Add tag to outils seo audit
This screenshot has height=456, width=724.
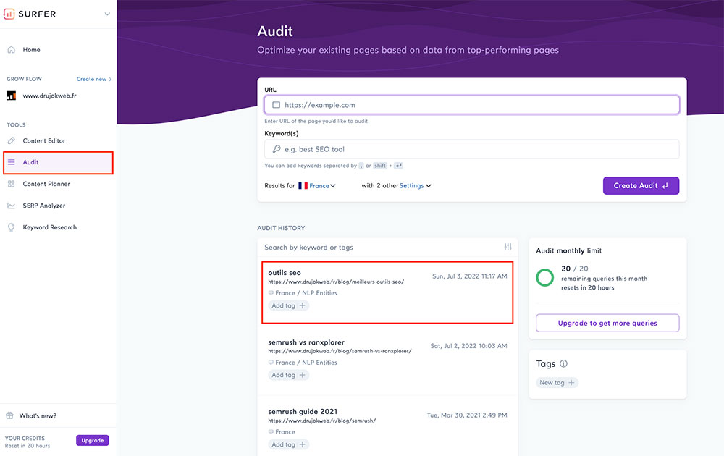tap(289, 305)
